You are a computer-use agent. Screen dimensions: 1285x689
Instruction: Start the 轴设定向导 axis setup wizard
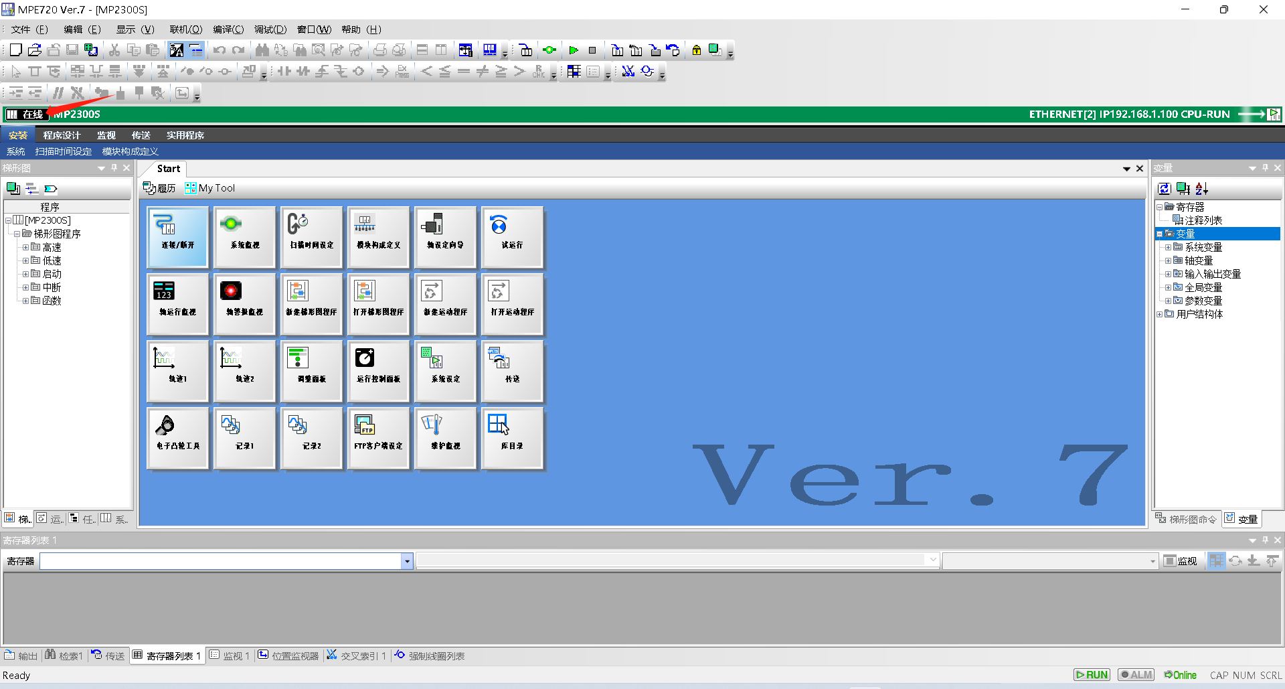[x=445, y=237]
